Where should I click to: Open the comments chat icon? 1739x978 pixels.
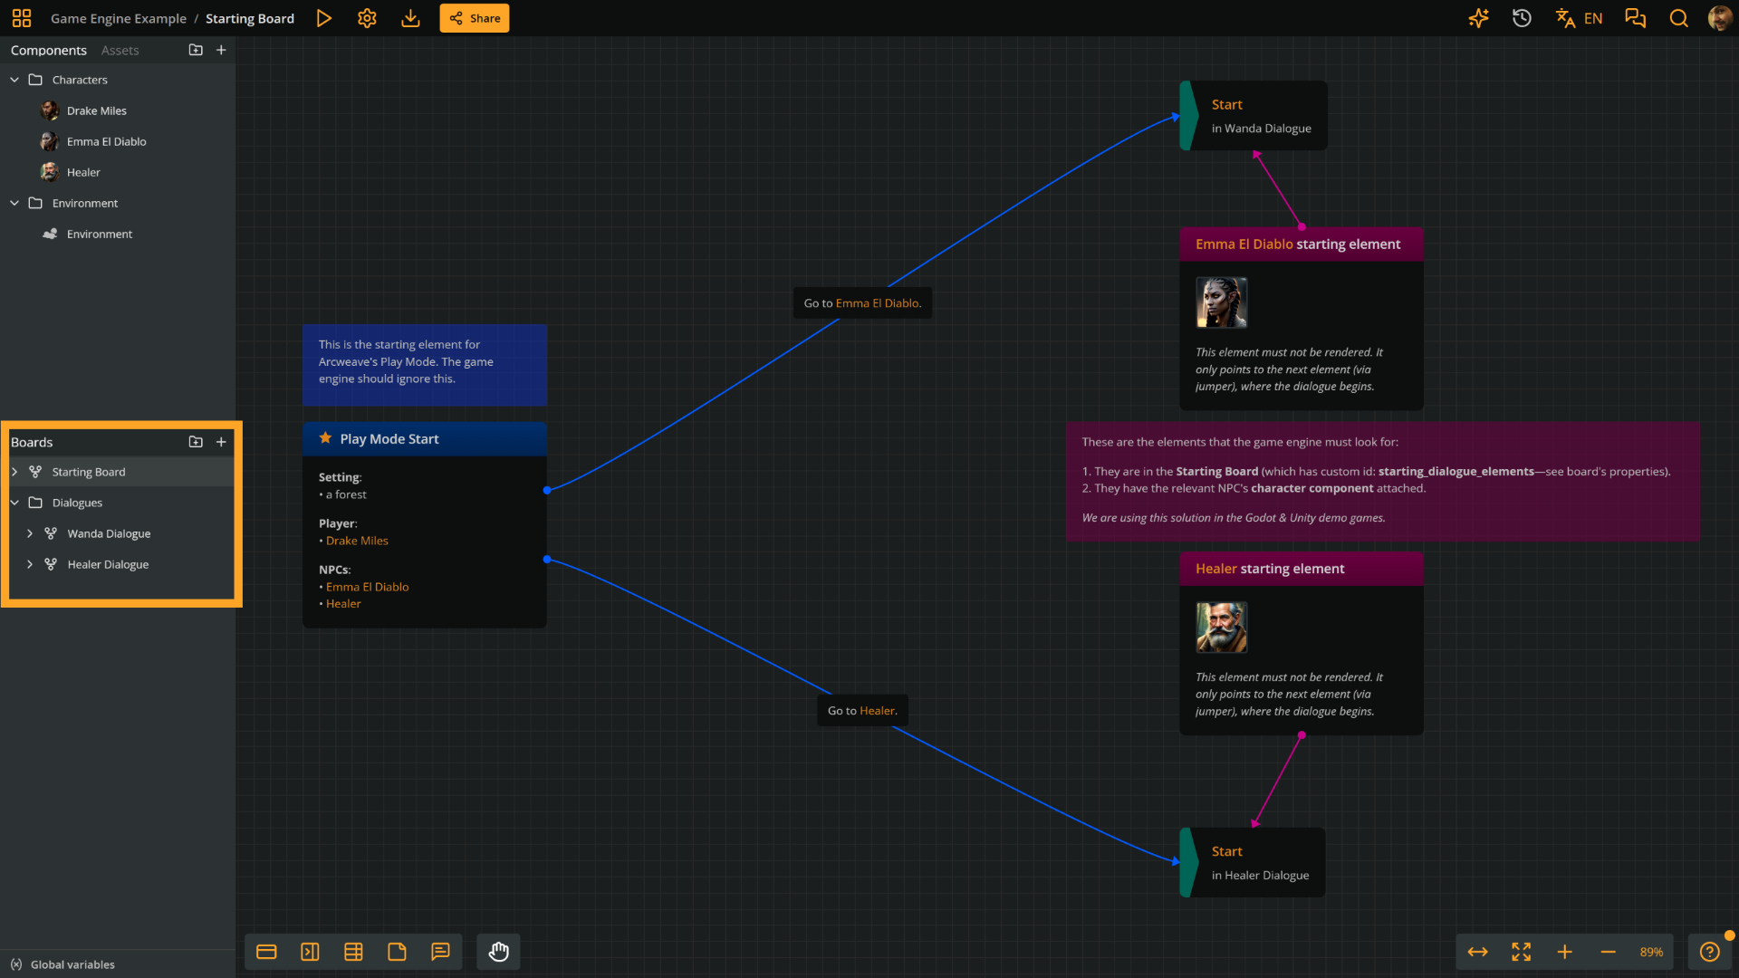[1635, 18]
